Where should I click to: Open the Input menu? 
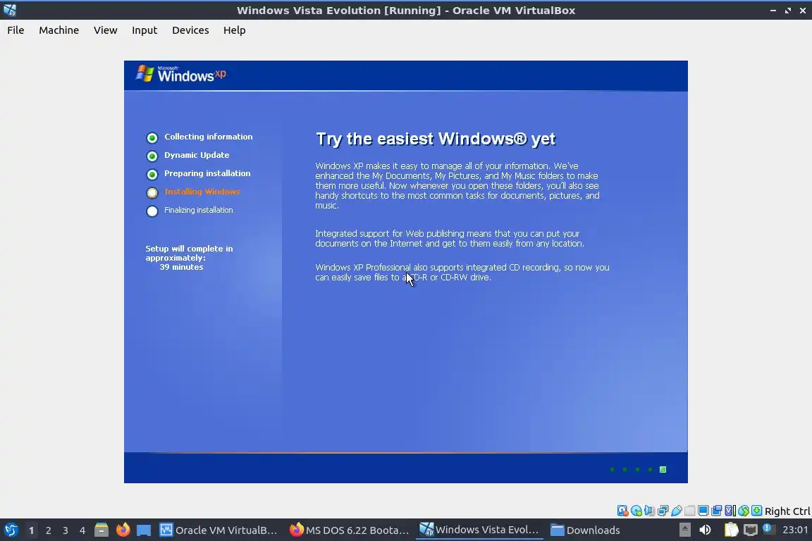tap(144, 30)
